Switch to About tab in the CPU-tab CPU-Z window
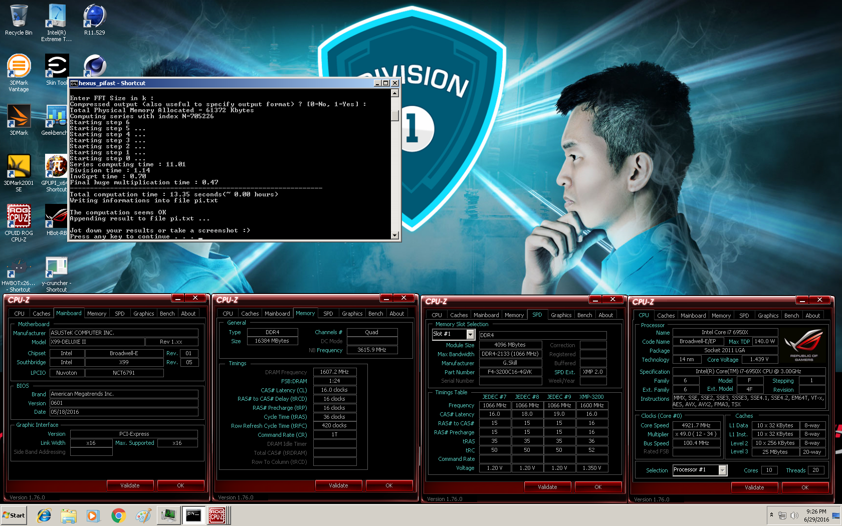Screen dimensions: 842x526 click(812, 316)
